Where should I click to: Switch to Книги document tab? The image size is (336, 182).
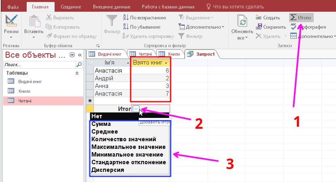[x=170, y=54]
